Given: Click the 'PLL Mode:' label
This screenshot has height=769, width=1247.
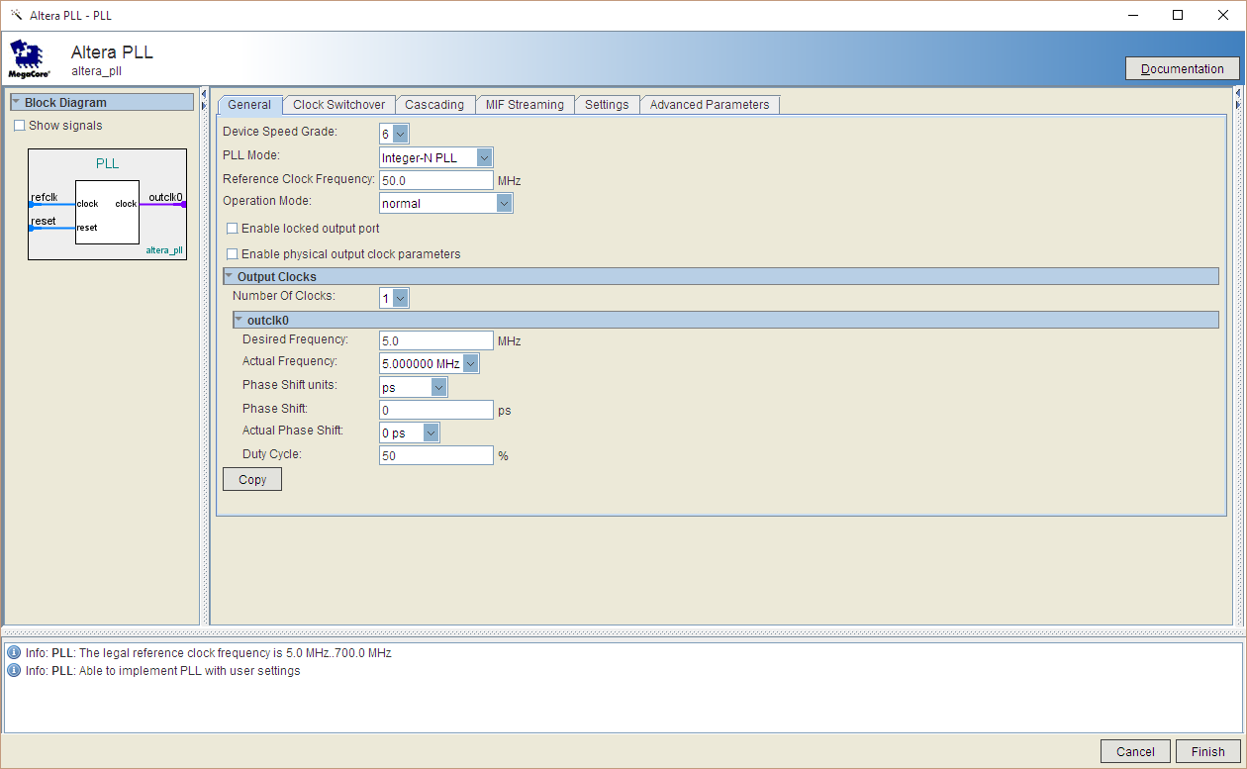Looking at the screenshot, I should coord(251,155).
